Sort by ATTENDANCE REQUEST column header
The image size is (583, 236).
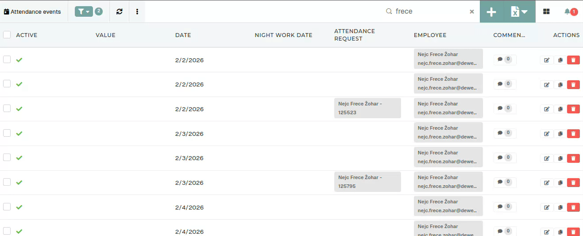point(355,35)
